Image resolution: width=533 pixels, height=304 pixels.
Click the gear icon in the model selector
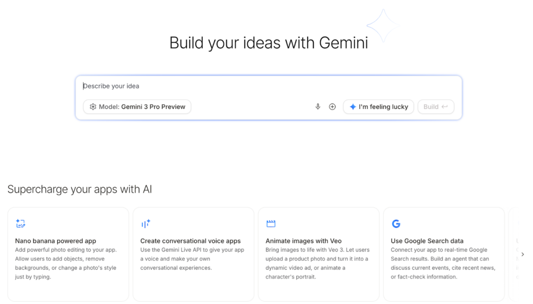click(x=93, y=107)
